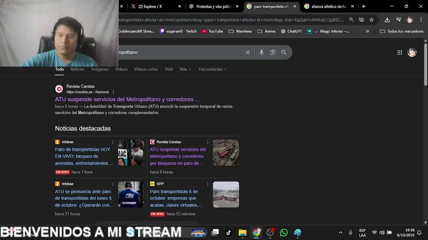The image size is (428, 240).
Task: Open OBS Studio from the taskbar
Action: pyautogui.click(x=270, y=232)
